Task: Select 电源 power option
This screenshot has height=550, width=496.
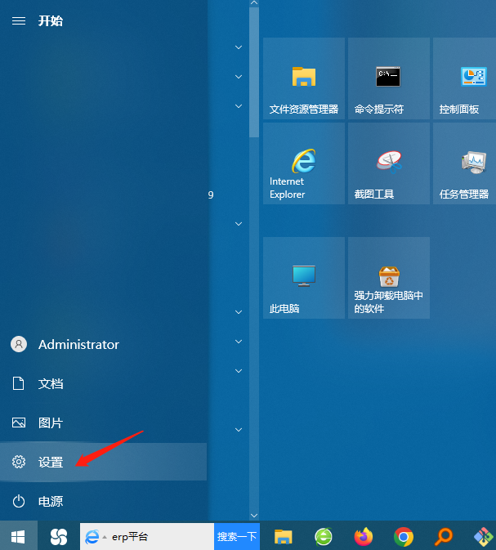Action: (x=51, y=502)
